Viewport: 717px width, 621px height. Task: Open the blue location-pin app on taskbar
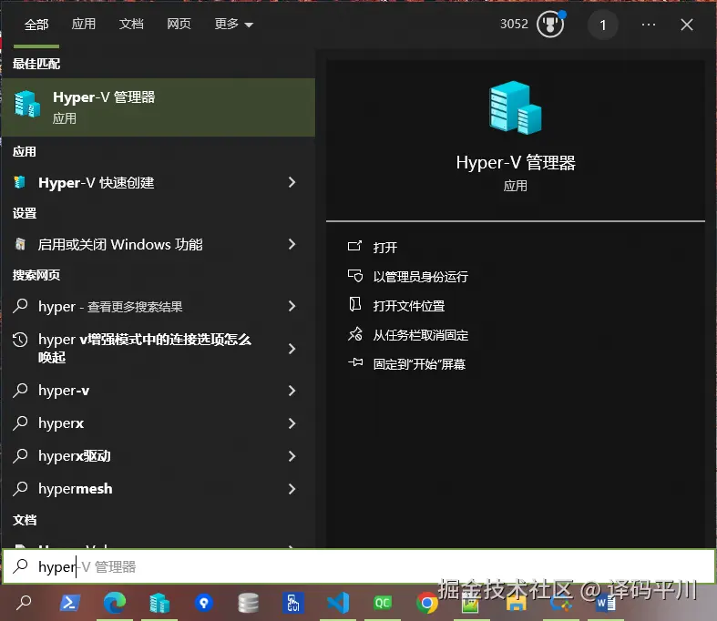pos(204,603)
